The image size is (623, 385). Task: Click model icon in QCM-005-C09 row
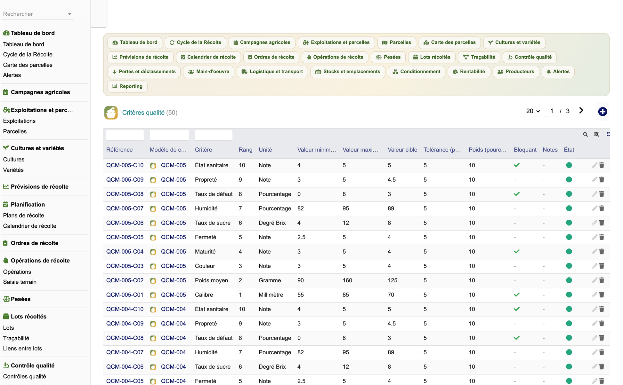point(153,180)
